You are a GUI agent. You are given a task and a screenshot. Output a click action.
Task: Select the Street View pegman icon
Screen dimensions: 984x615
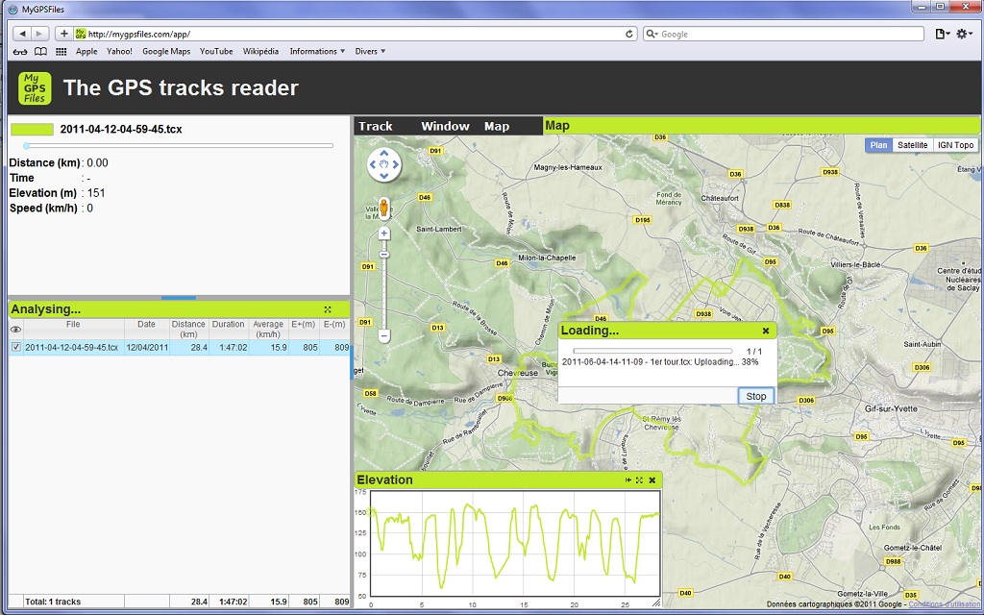384,207
